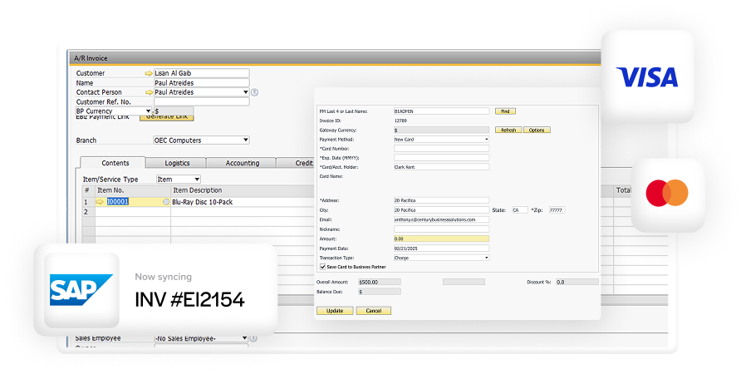Switch to the partly hidden Credit tab
Viewport: 746px width, 374px height.
(296, 163)
